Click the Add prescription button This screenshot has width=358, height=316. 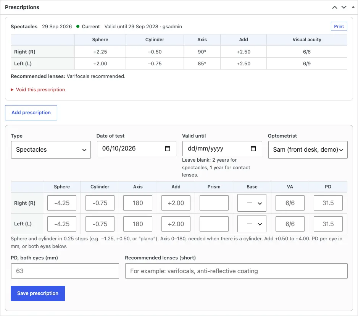coord(31,112)
